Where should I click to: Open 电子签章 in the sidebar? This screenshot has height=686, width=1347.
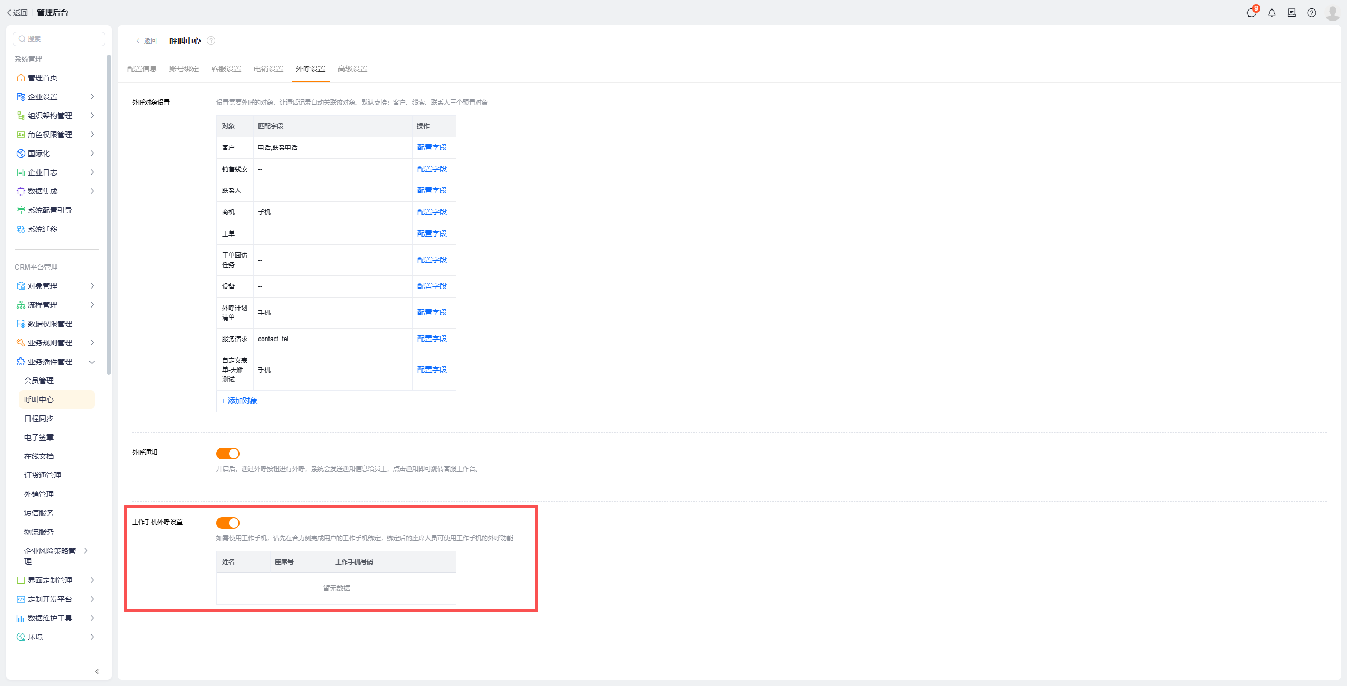[x=39, y=437]
